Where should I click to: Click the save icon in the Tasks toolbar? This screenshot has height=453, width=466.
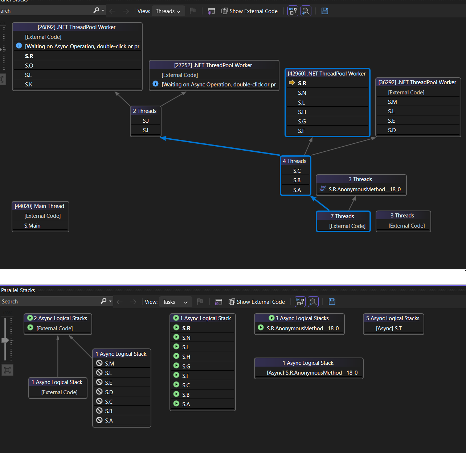click(x=332, y=302)
